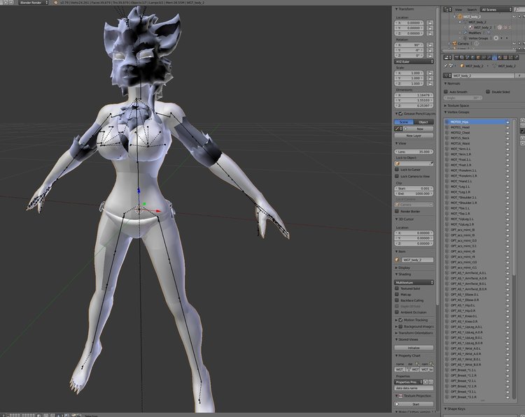Enable Lock to Cursor checkbox
Viewport: 525px width, 417px height.
(397, 170)
